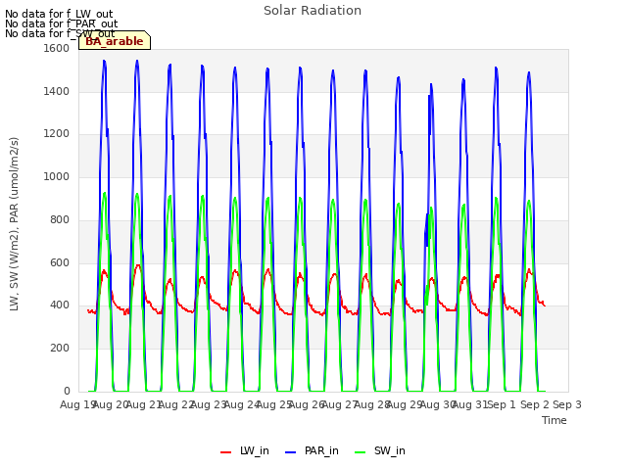Toggle the LW_in legend entry

tap(245, 451)
